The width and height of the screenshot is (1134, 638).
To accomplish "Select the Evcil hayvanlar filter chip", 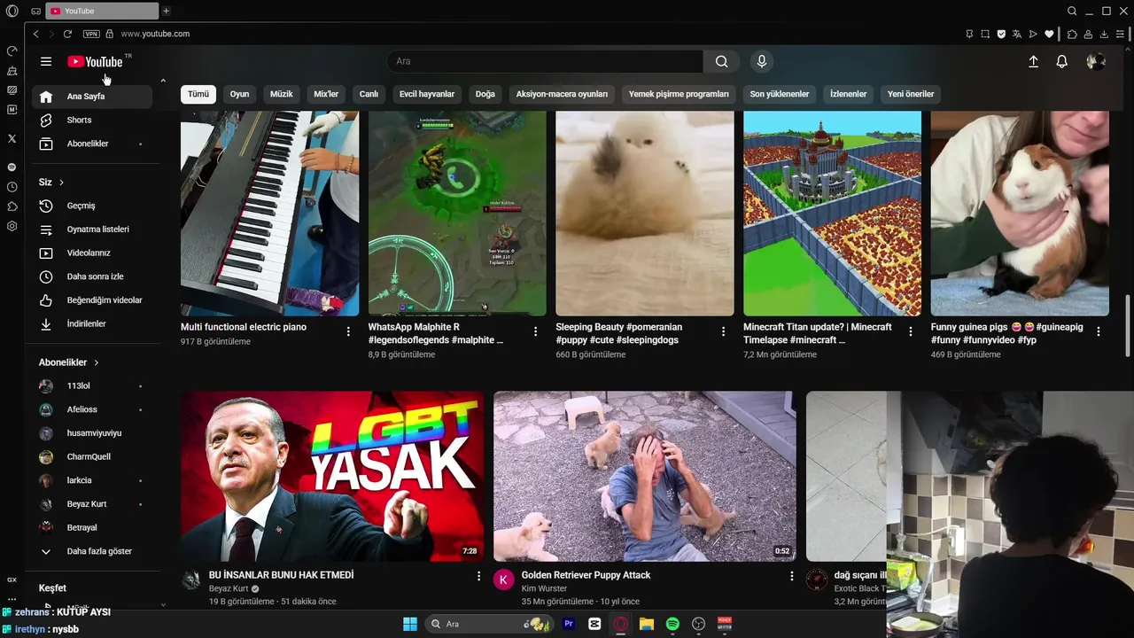I will pos(427,94).
